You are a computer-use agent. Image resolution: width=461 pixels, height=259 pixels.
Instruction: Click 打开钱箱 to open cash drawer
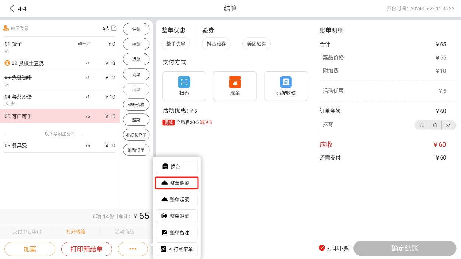(x=76, y=232)
